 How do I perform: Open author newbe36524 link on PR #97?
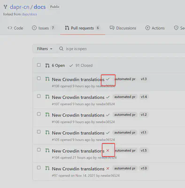pos(110,176)
